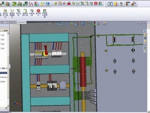
Task: Click the translate icon with letter A
Action: coord(37,4)
